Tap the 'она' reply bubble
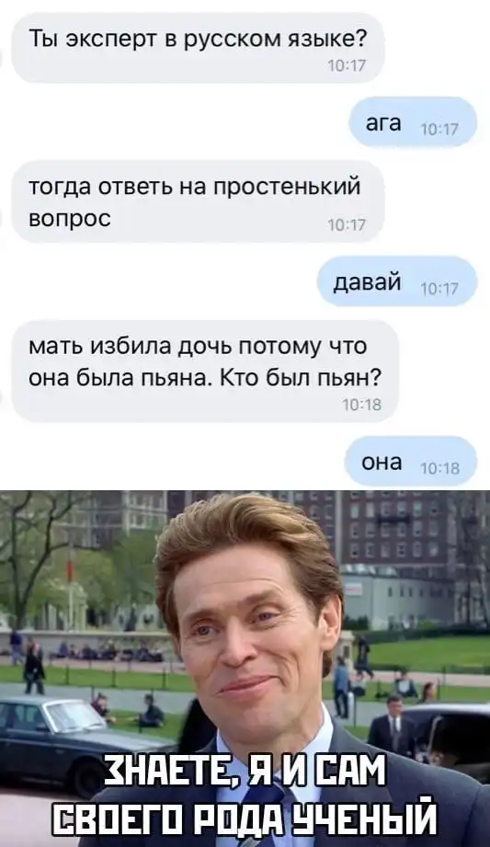The width and height of the screenshot is (490, 847). tap(411, 462)
